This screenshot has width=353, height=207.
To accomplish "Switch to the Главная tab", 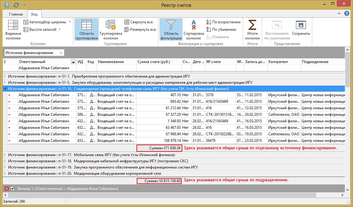I will (x=16, y=14).
